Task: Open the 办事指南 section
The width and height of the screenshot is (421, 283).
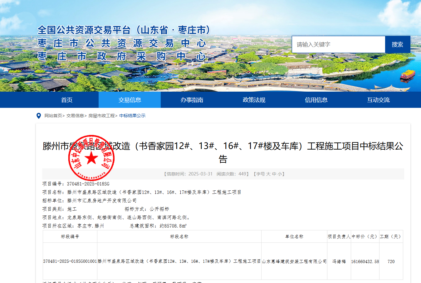Action: tap(191, 100)
